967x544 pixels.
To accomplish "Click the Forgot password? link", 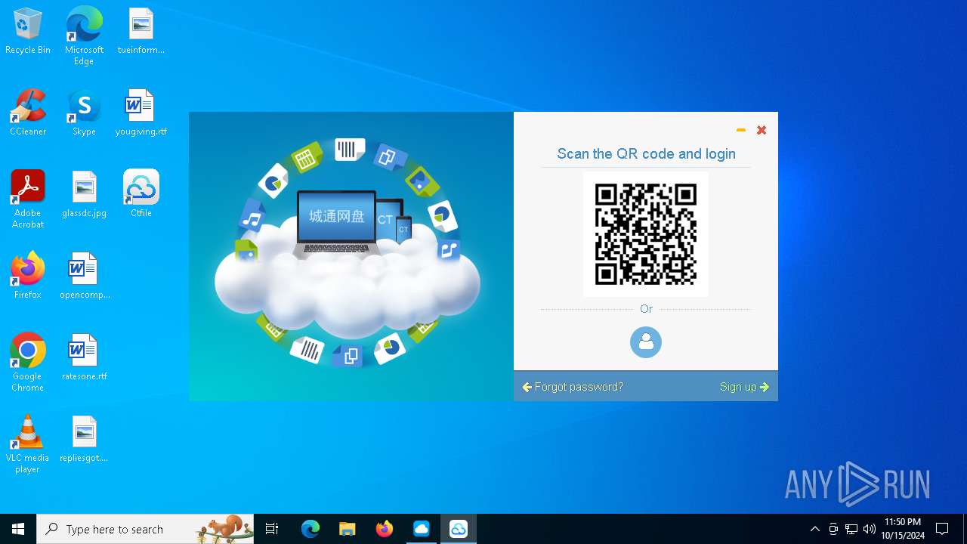I will click(x=573, y=387).
